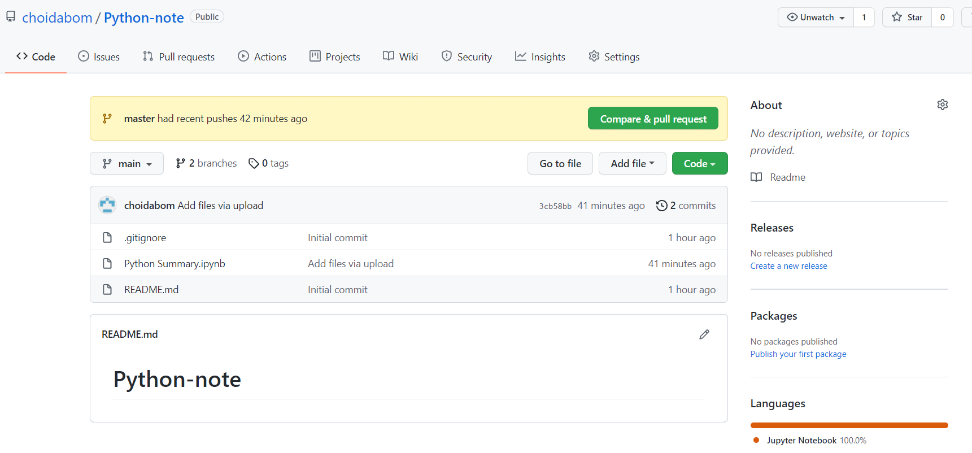Open Initial commit message on .gitignore row
The image size is (972, 453).
[338, 238]
